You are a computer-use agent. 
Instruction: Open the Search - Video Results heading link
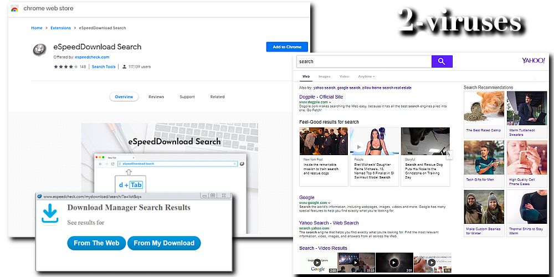[x=324, y=248]
